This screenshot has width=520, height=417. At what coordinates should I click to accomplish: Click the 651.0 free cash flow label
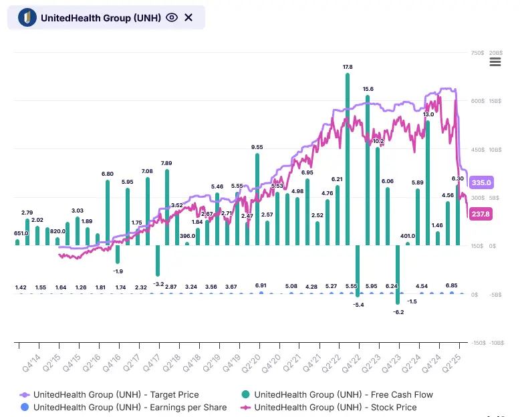coord(21,233)
